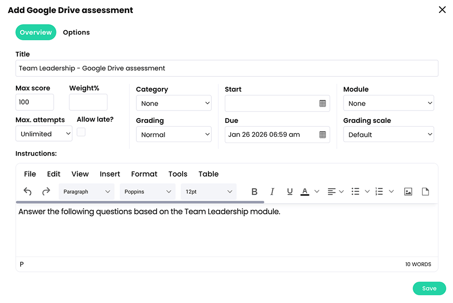Open the Grading scale dropdown
This screenshot has width=453, height=303.
pos(388,134)
